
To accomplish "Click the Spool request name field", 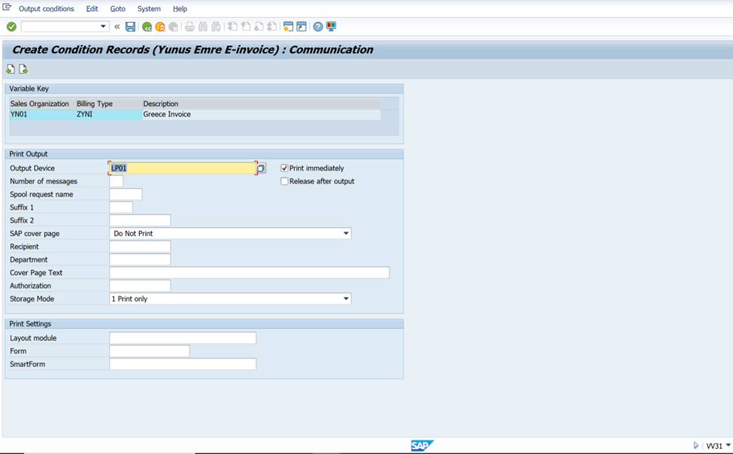I will coord(126,194).
